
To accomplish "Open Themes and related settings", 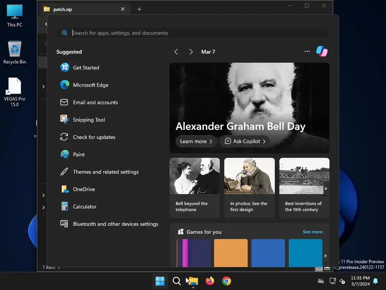I will pyautogui.click(x=99, y=172).
